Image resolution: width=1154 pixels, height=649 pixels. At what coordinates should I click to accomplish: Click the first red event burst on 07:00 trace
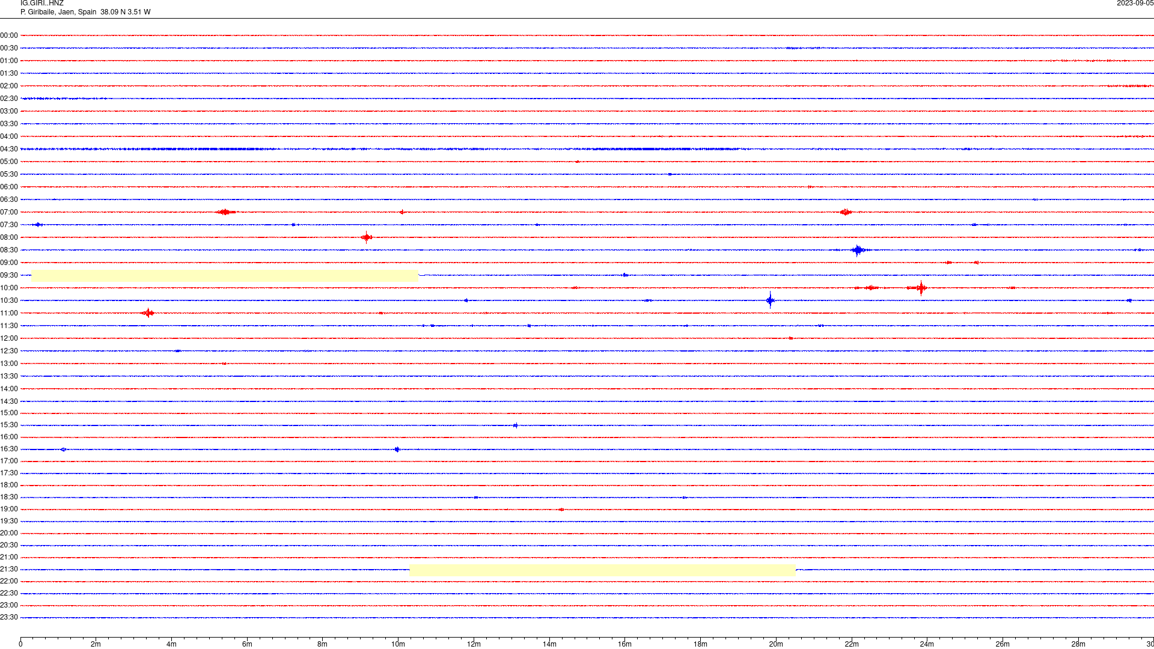point(225,212)
